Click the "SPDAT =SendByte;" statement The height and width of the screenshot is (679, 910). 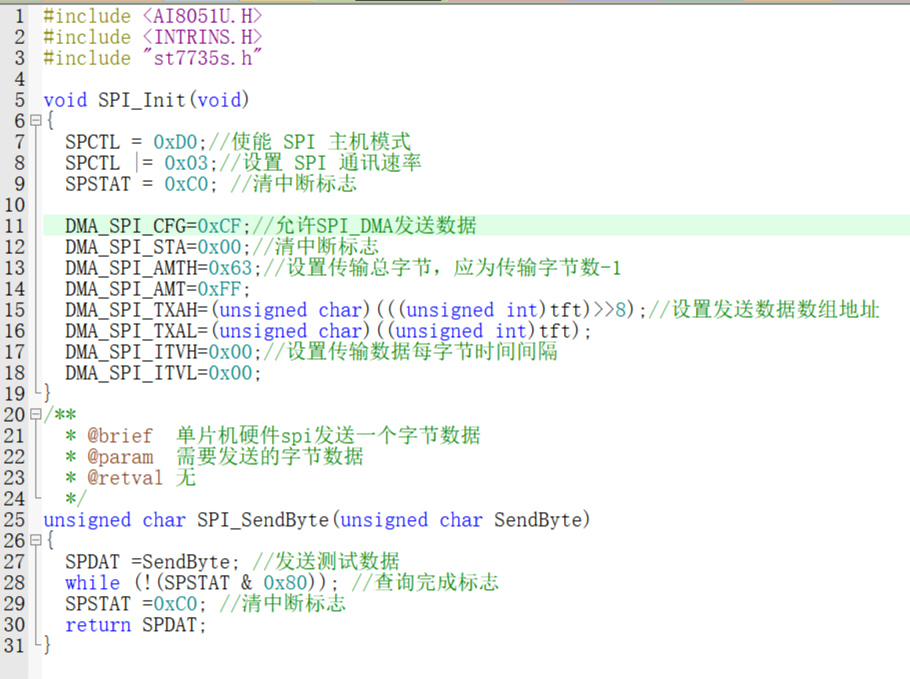click(152, 562)
